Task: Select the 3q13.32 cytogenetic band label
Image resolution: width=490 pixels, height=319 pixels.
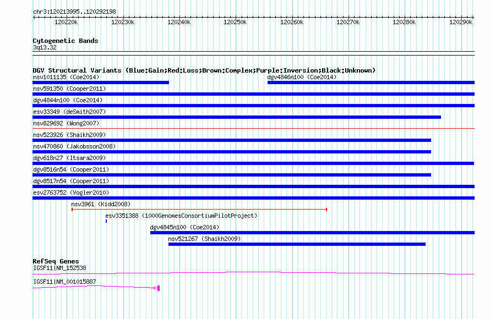Action: point(45,47)
